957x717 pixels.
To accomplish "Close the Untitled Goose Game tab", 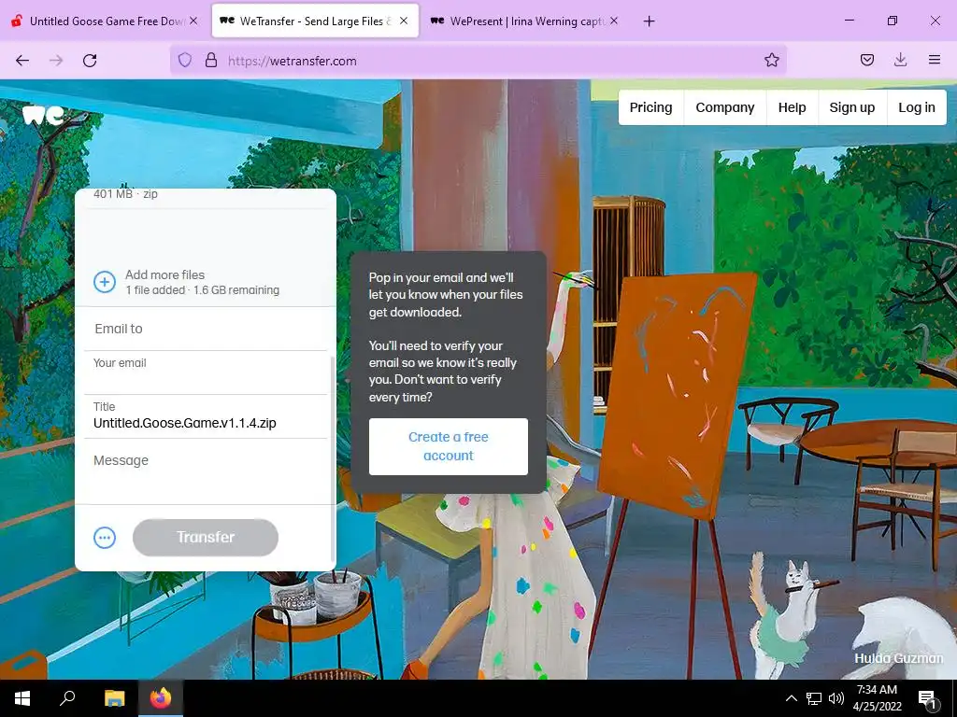I will pyautogui.click(x=193, y=21).
